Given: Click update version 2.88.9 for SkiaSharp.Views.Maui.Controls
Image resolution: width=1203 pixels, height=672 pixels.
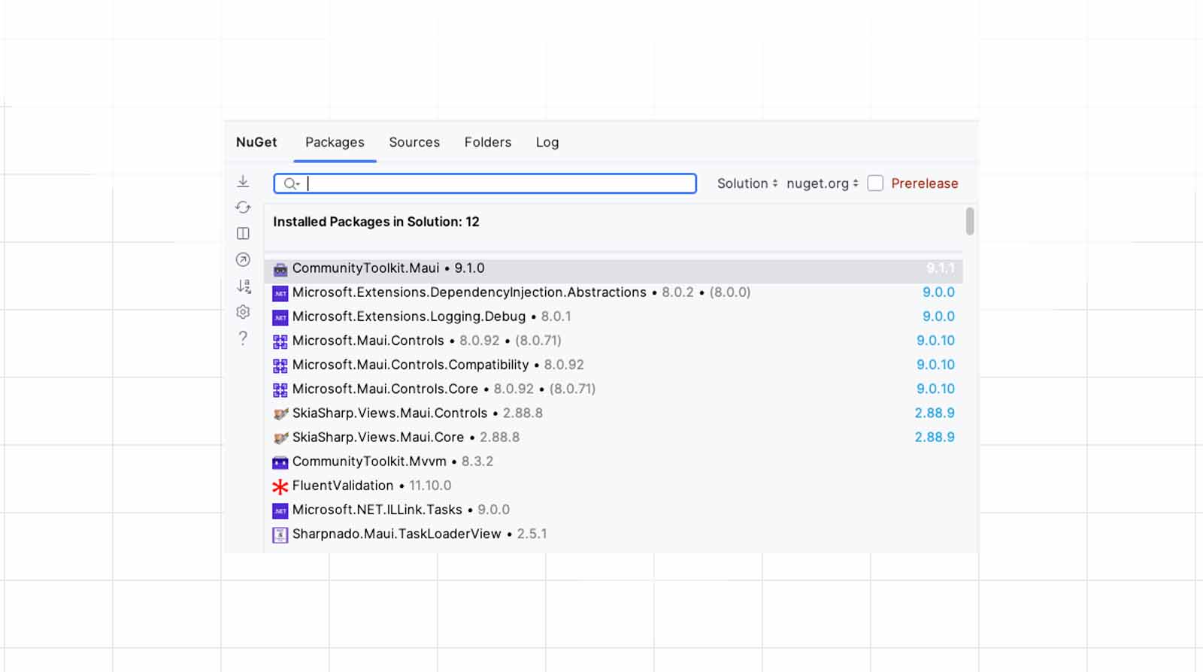Looking at the screenshot, I should [935, 413].
